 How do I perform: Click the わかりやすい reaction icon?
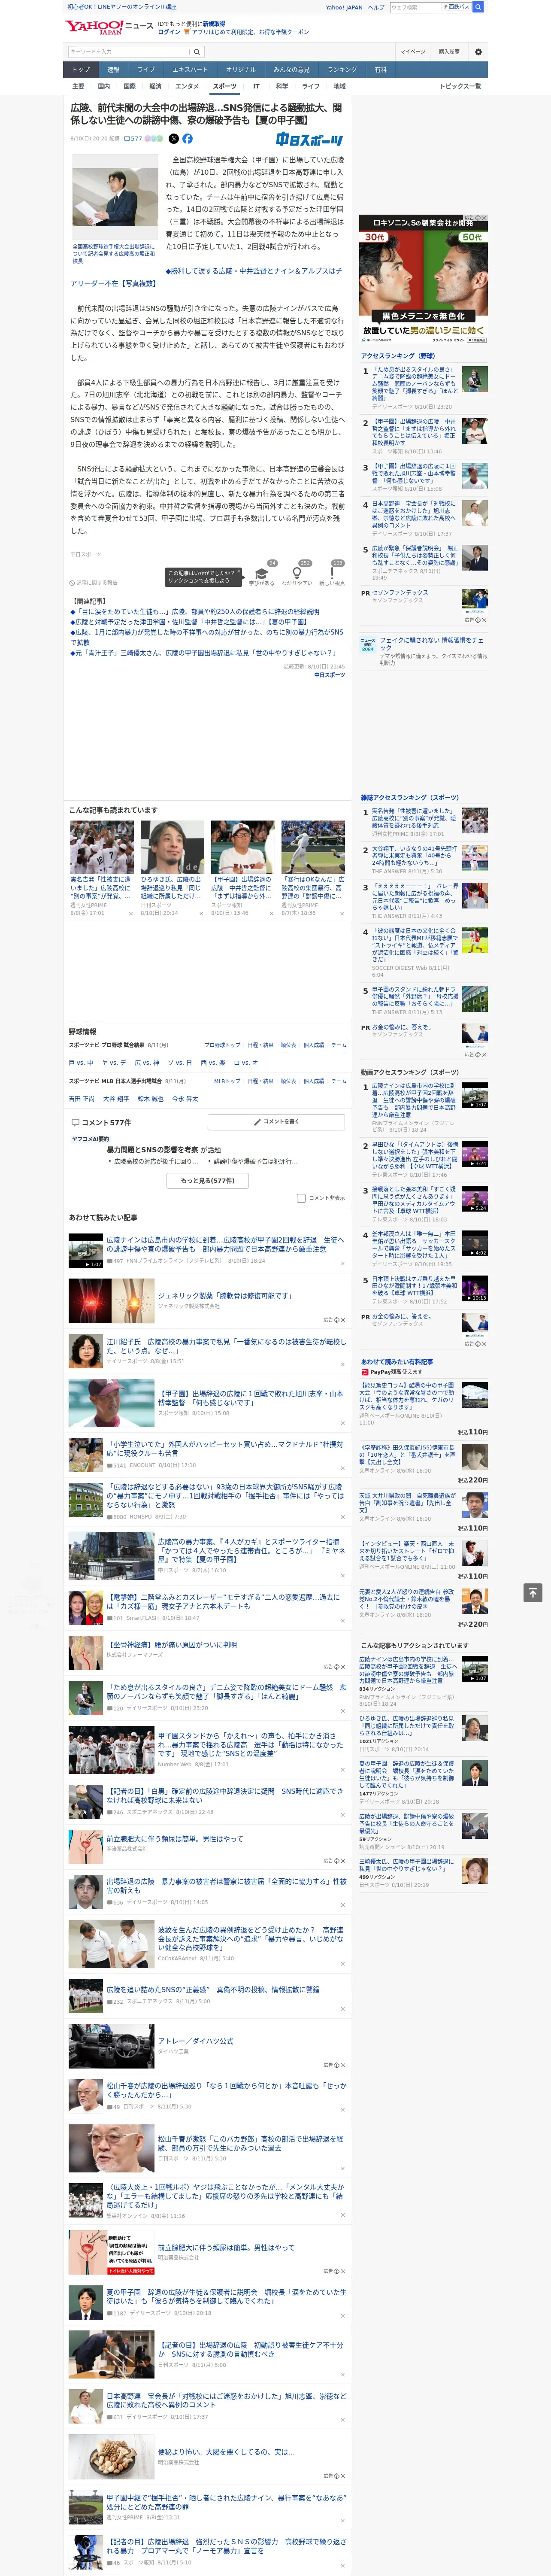tap(297, 574)
